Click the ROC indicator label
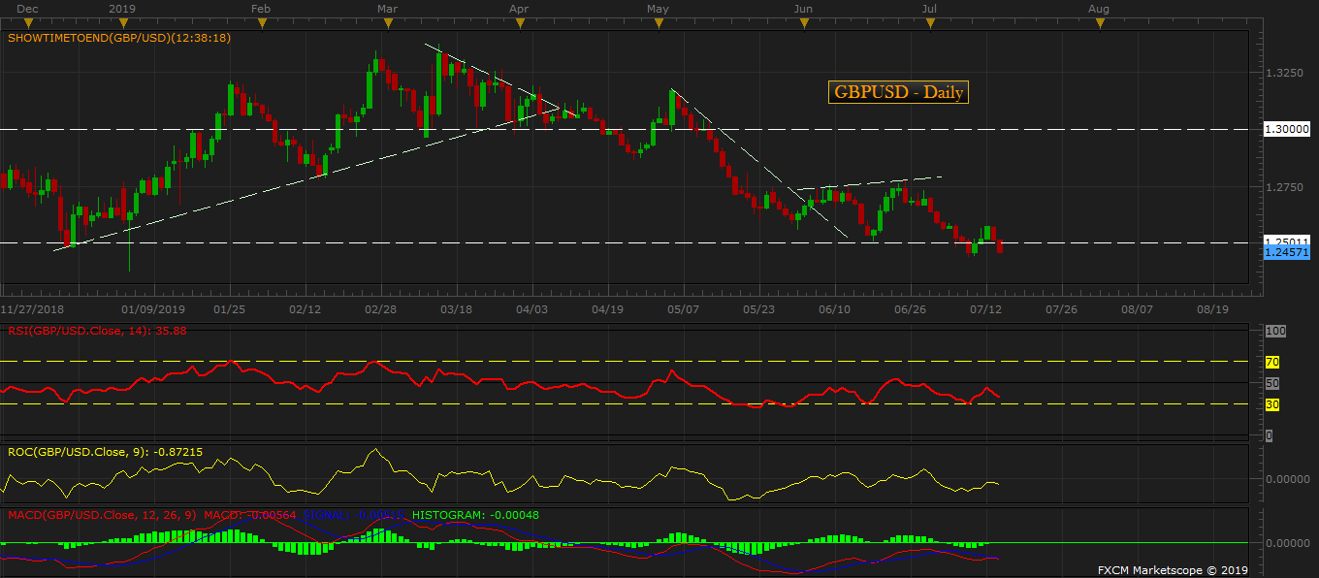This screenshot has width=1319, height=578. (x=105, y=452)
